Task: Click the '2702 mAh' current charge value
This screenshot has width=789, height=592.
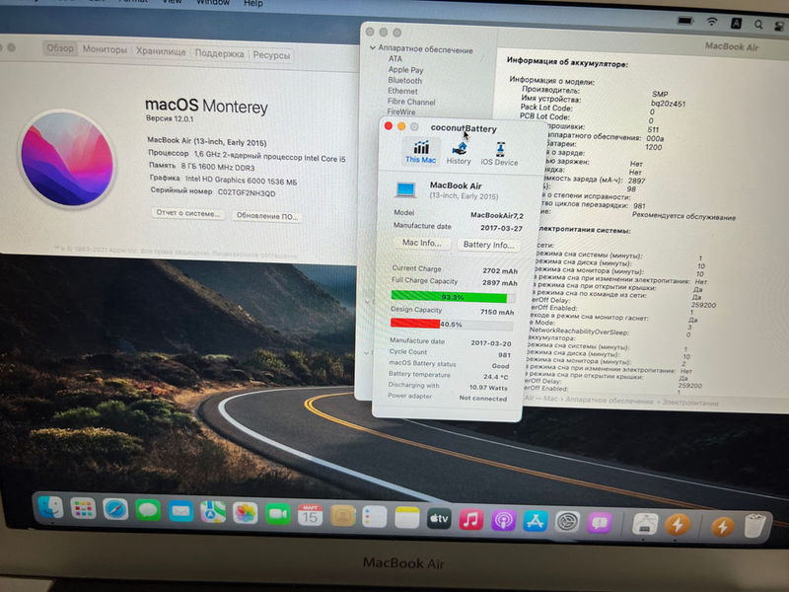Action: tap(500, 270)
